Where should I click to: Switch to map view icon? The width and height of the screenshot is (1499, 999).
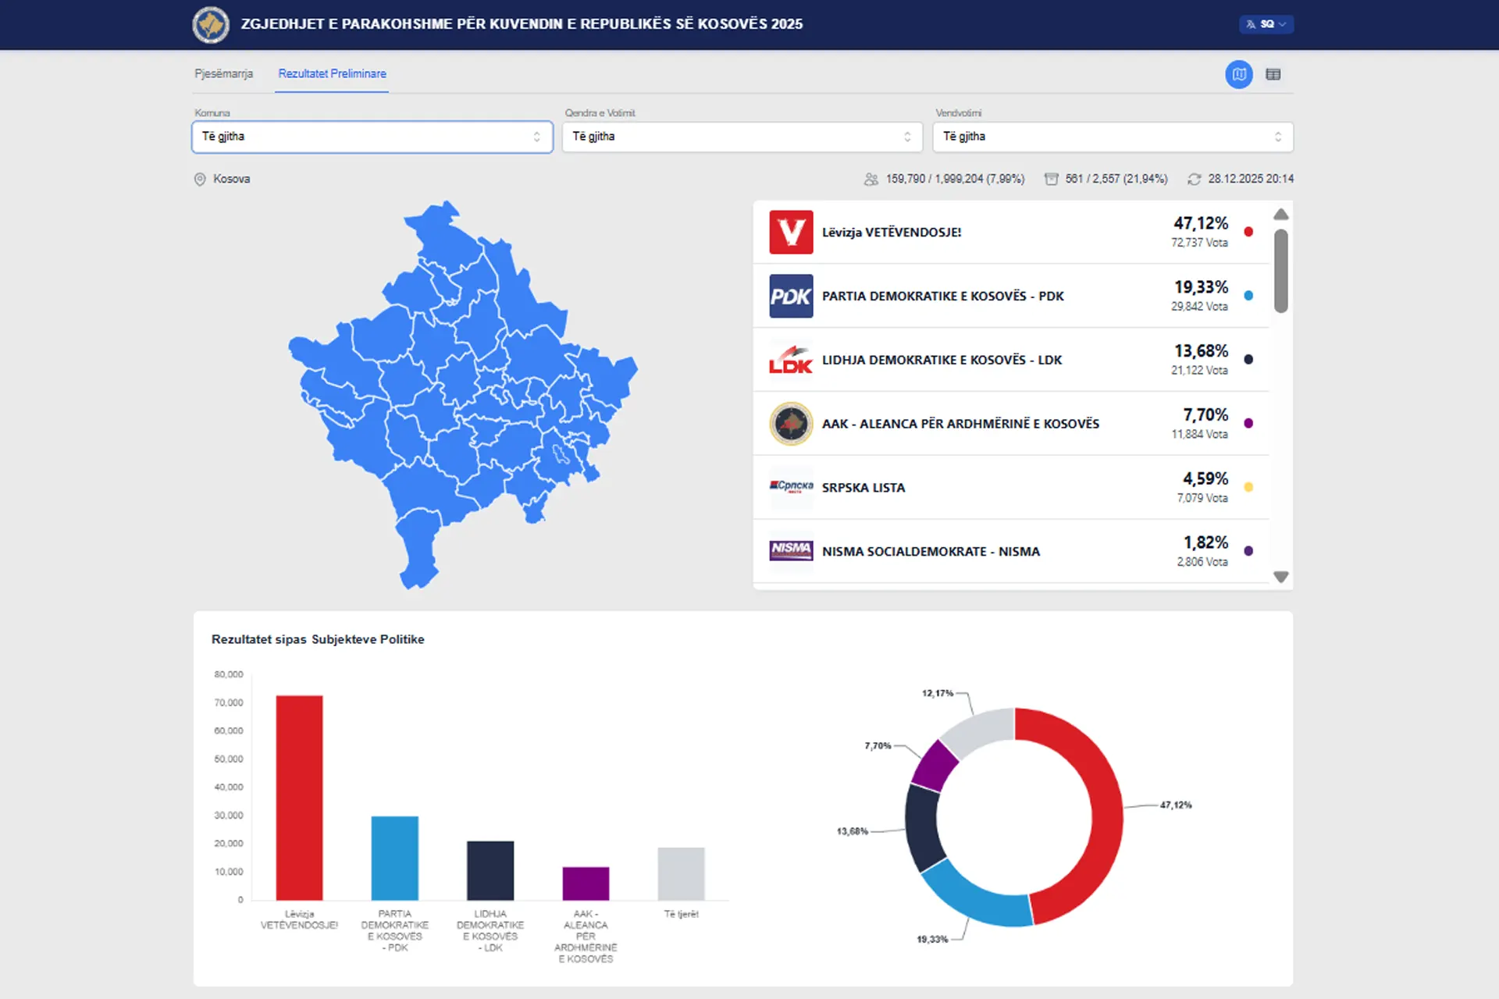[x=1239, y=74]
